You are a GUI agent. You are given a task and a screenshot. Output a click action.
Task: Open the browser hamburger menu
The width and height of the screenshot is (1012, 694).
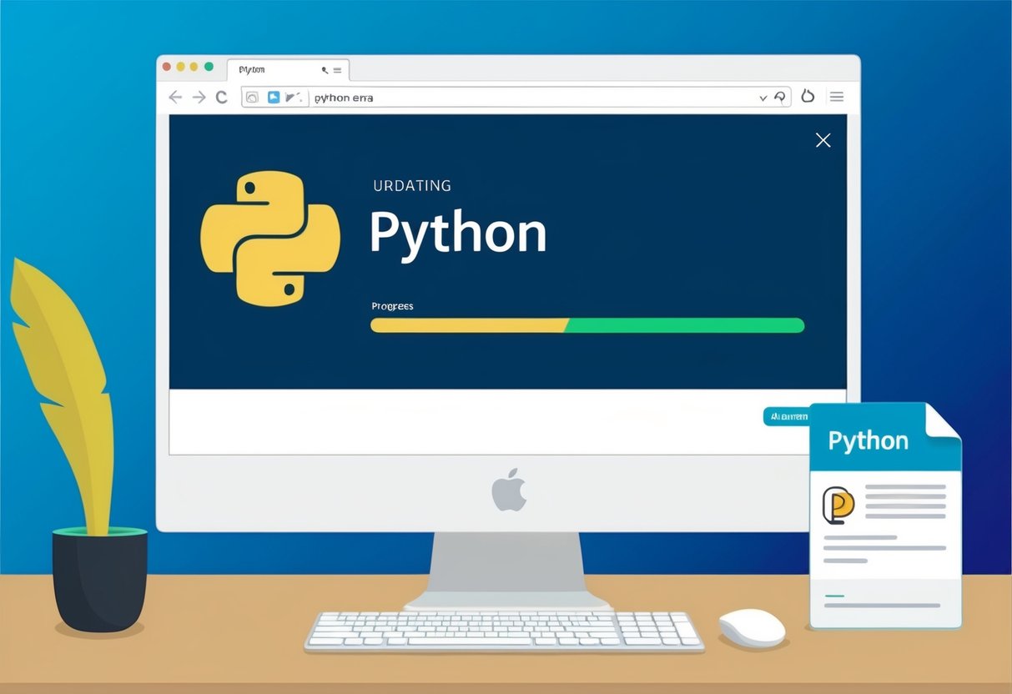836,96
